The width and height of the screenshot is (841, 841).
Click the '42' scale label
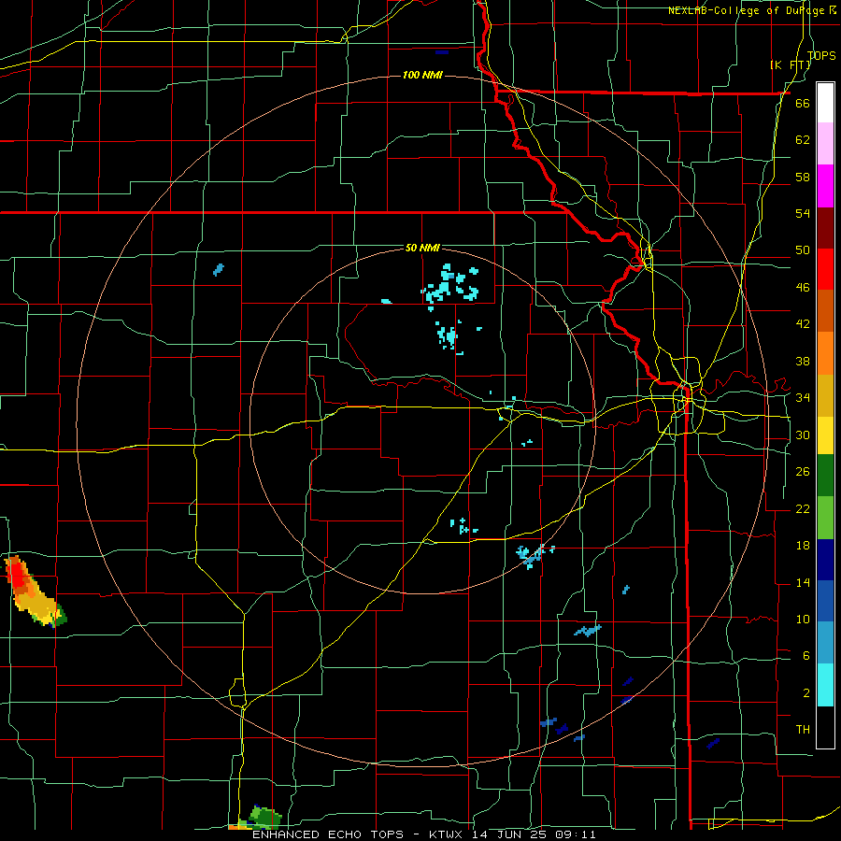coord(803,324)
